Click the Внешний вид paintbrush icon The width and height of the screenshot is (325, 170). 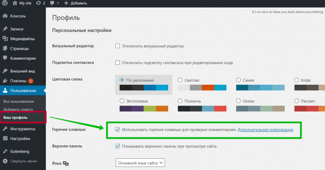5,71
